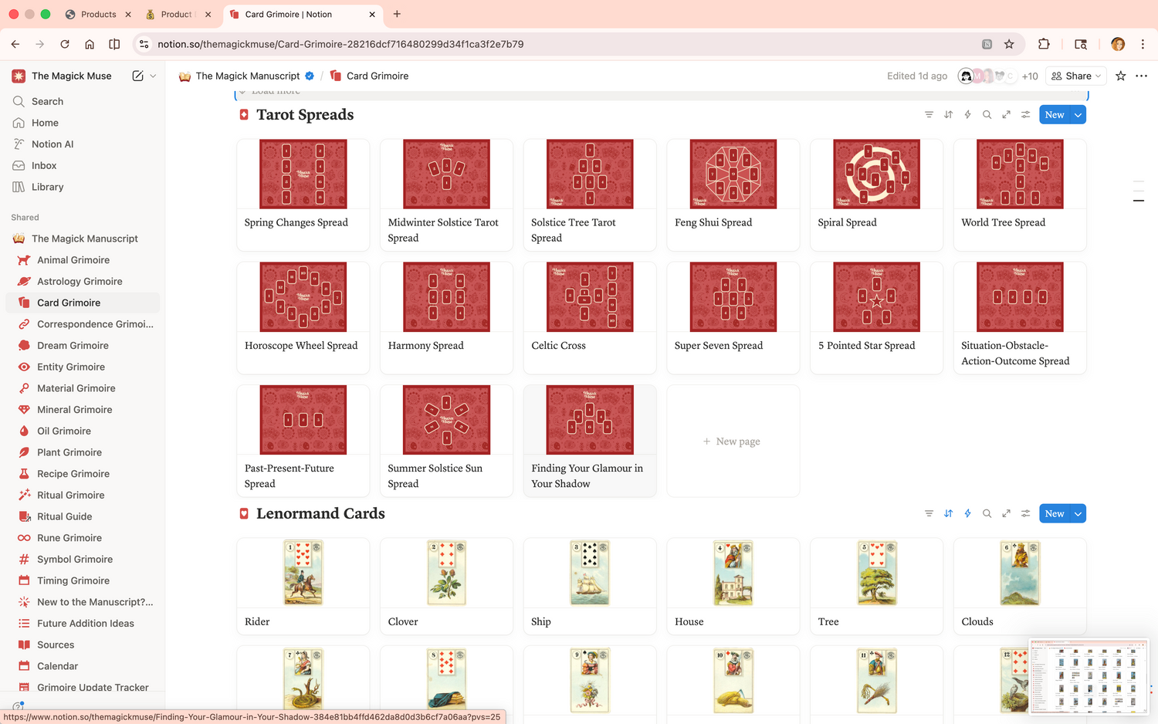
Task: Open Lenormand Cards view settings icon
Action: pyautogui.click(x=1025, y=513)
